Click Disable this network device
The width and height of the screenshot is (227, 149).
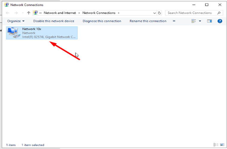(x=54, y=21)
